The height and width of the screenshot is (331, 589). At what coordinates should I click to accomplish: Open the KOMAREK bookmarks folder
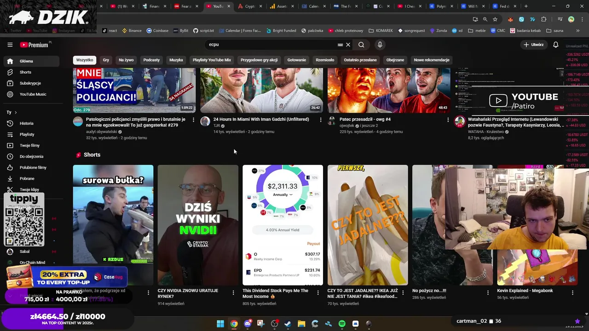(x=381, y=31)
